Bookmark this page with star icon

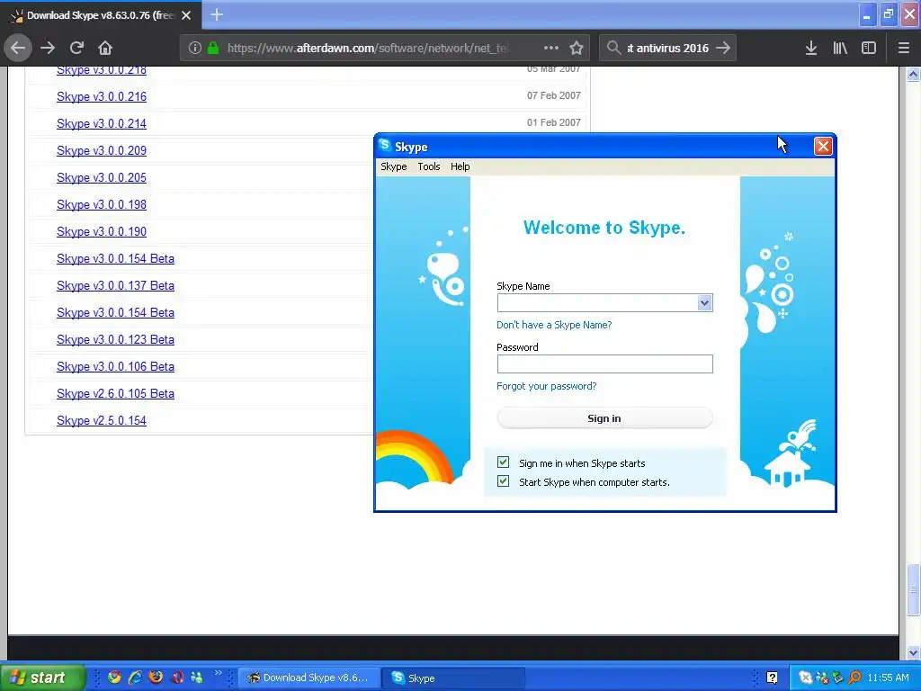tap(577, 48)
